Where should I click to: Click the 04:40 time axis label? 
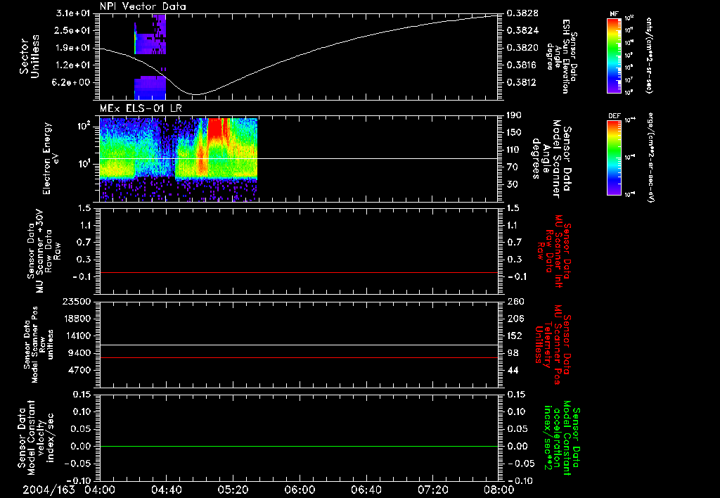coord(166,490)
